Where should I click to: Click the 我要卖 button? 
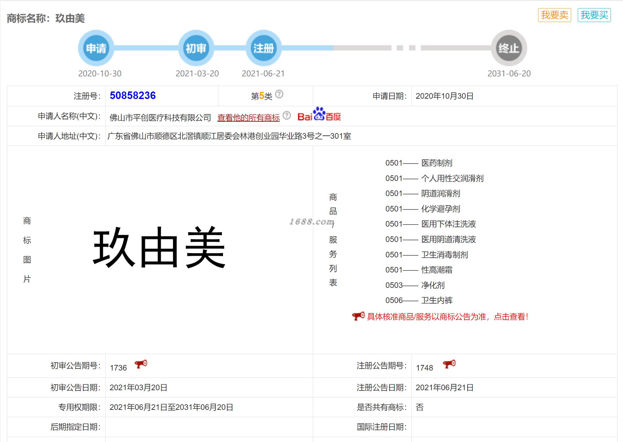click(x=554, y=15)
